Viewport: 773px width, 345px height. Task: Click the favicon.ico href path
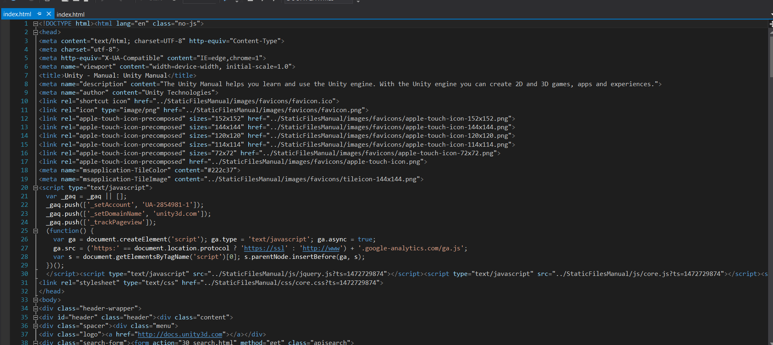click(x=244, y=101)
